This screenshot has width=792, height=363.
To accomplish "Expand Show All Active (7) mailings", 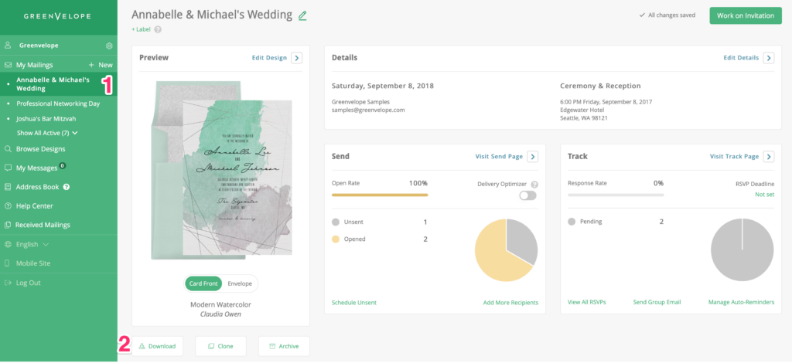I will point(47,134).
